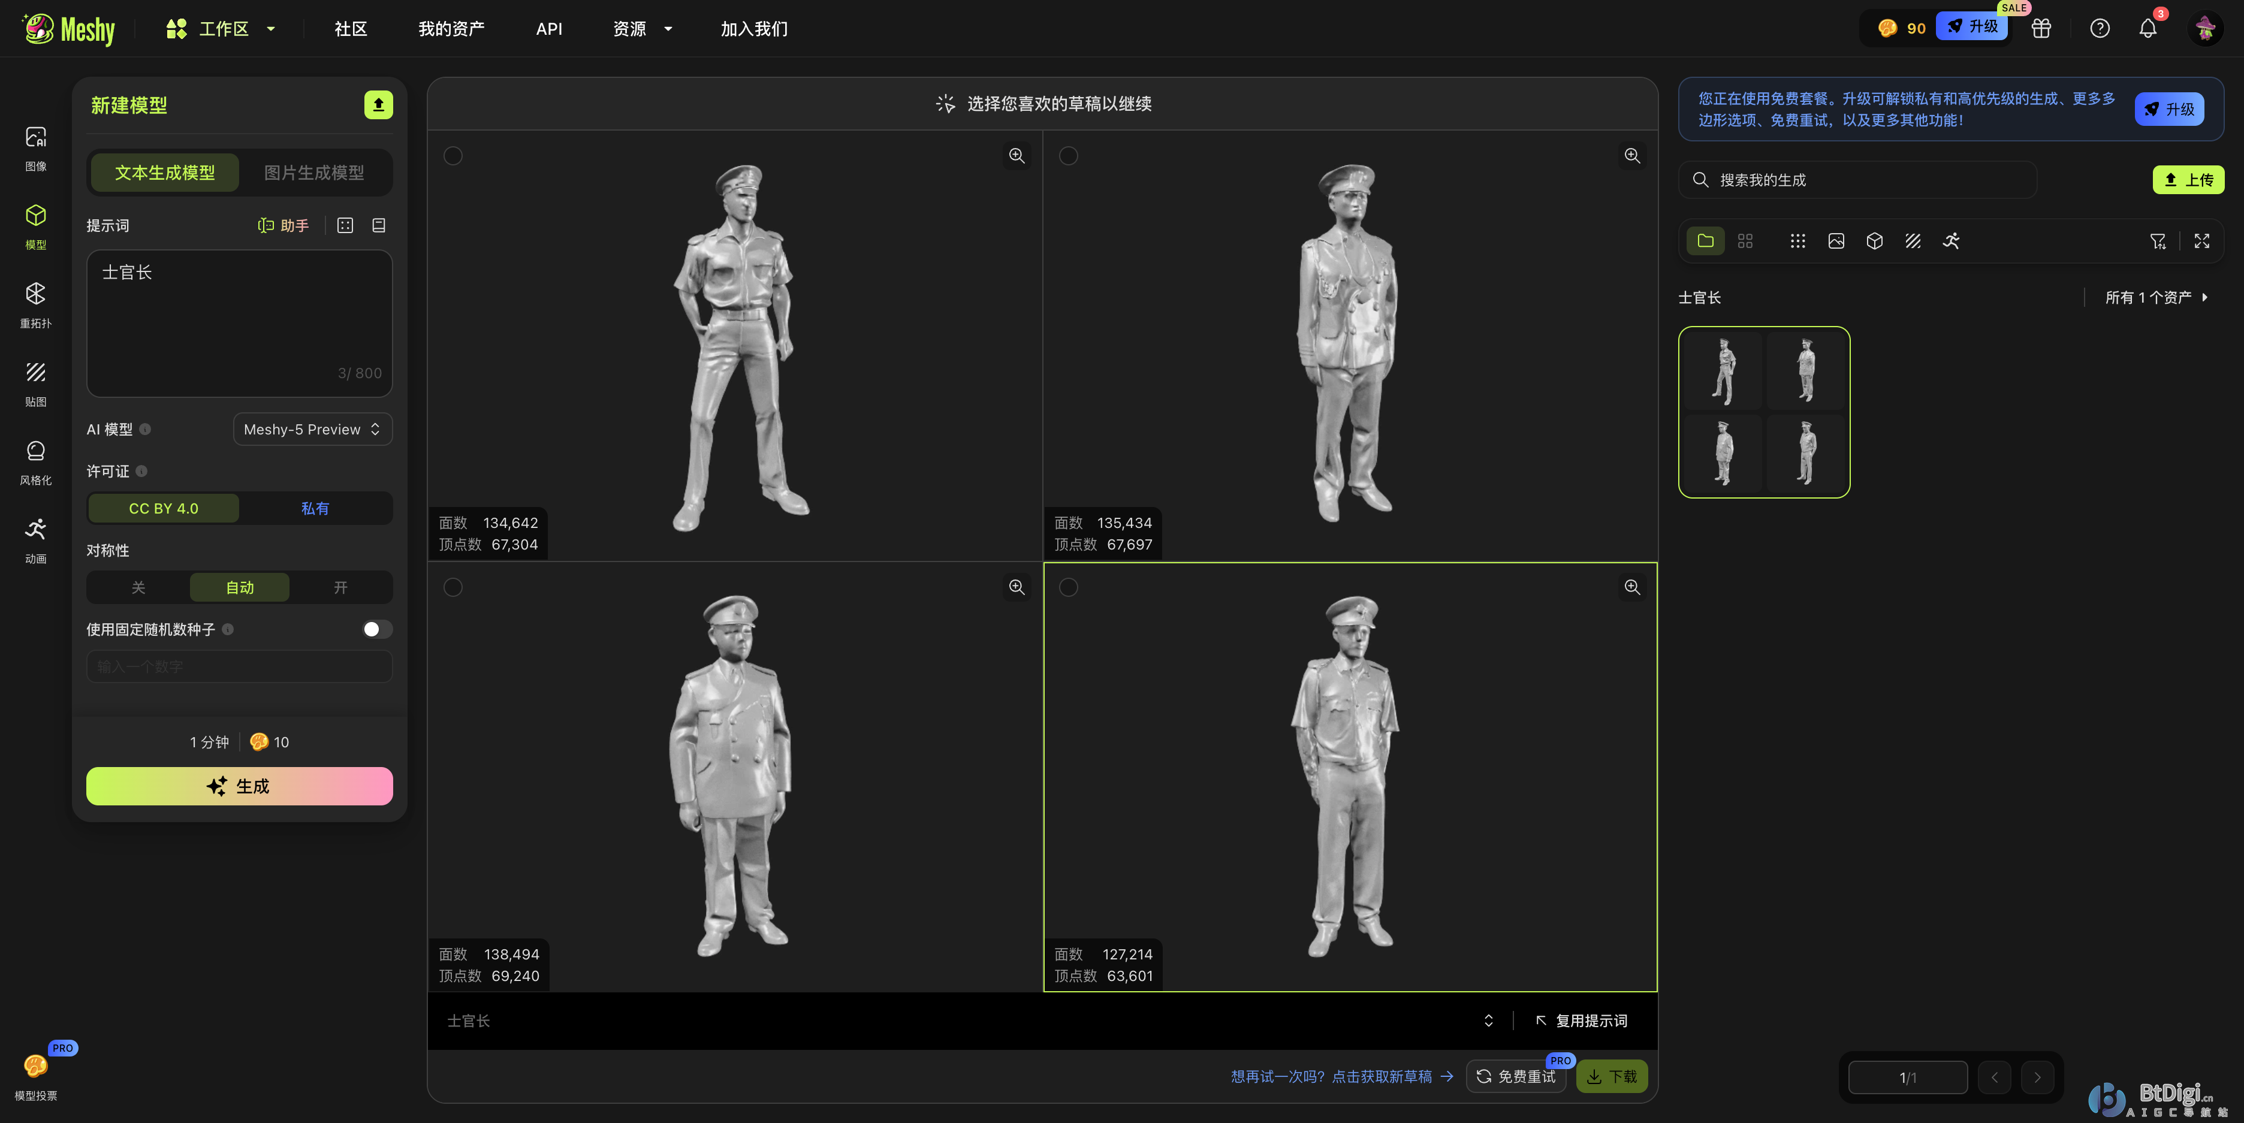The image size is (2244, 1123).
Task: Switch to 文本生成模型 tab
Action: (x=165, y=173)
